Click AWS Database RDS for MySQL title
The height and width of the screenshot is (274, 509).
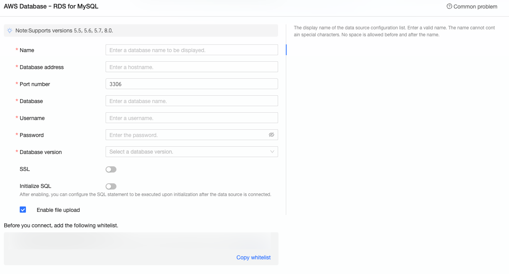[x=51, y=7]
